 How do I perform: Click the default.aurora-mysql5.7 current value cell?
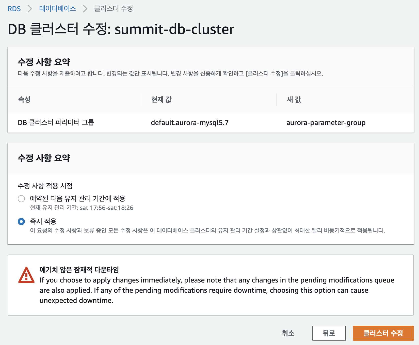point(189,123)
